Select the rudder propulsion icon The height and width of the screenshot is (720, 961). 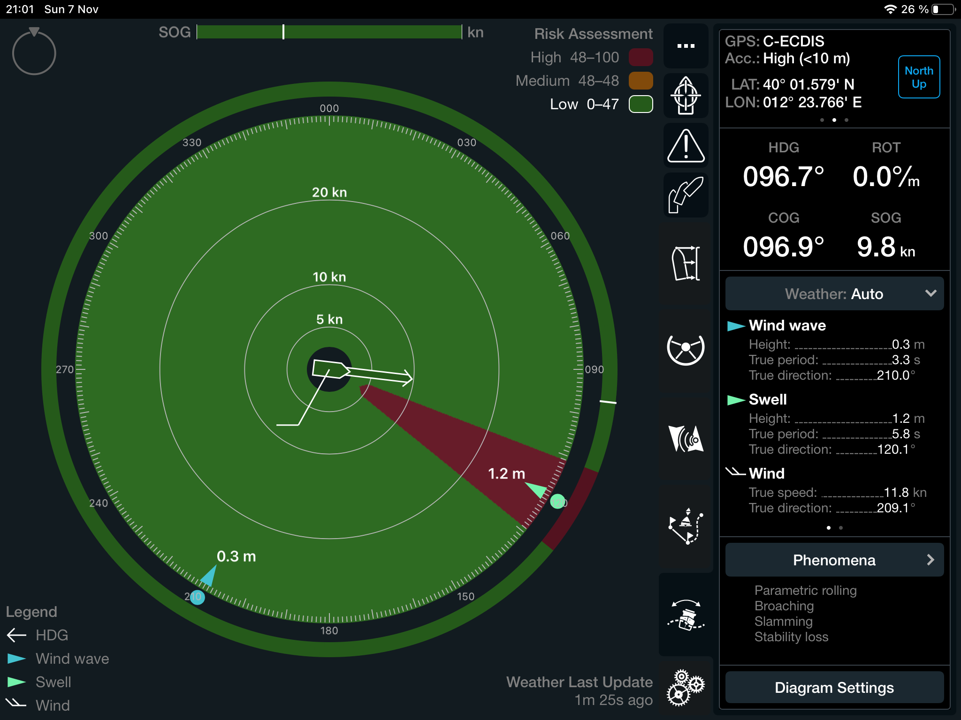pyautogui.click(x=686, y=195)
